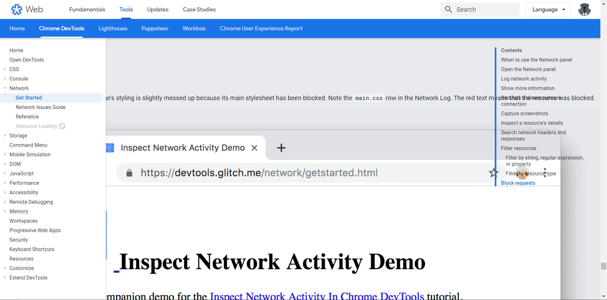
Task: Click the bookmark star in the demo screenshot
Action: pos(493,173)
